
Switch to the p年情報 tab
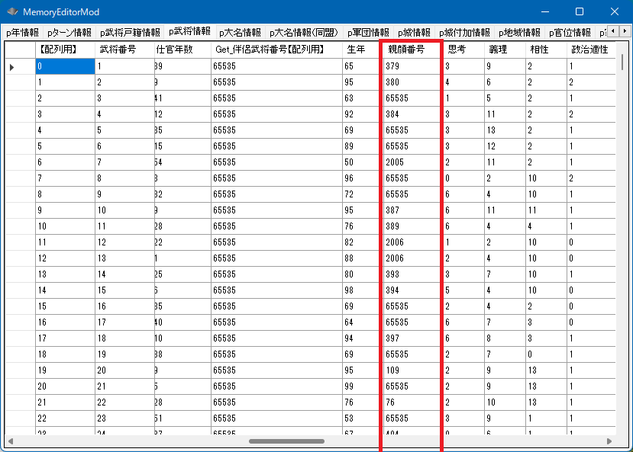22,33
